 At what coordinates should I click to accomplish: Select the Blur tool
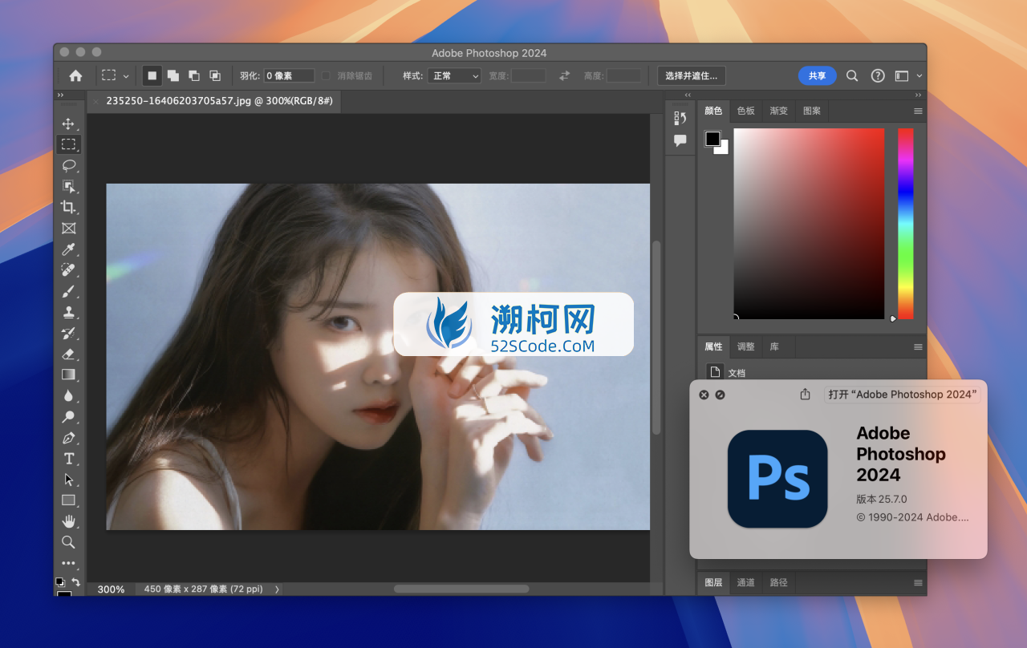(68, 395)
